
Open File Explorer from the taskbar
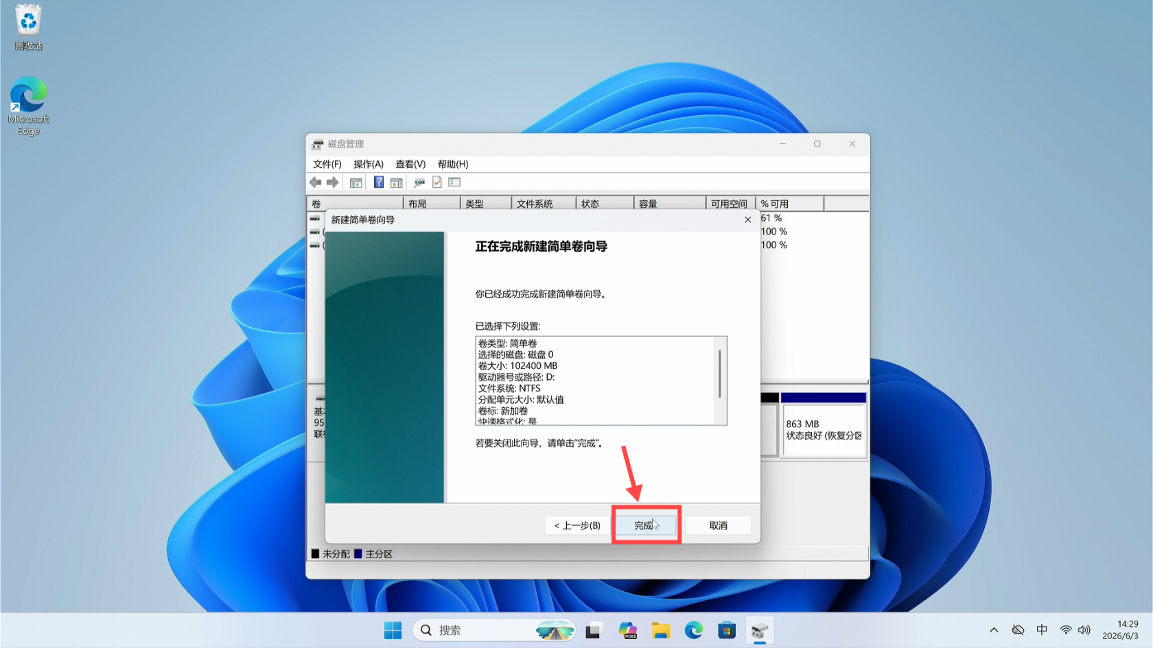point(661,630)
